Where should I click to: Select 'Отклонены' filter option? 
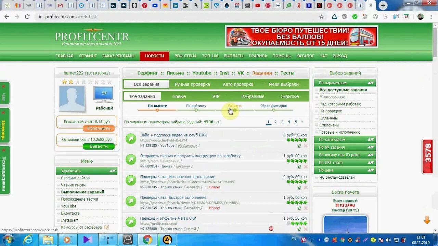point(329,125)
